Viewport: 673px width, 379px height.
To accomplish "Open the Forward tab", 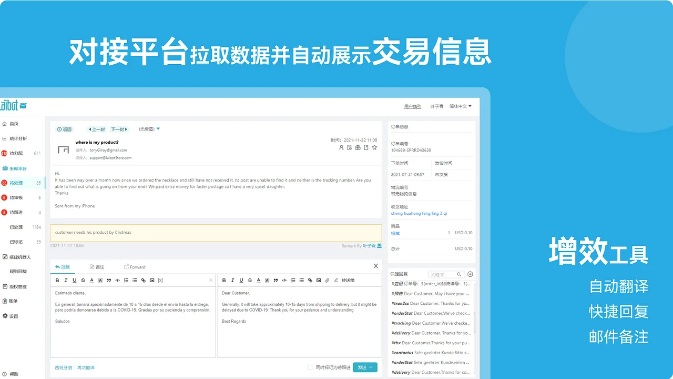I will click(136, 267).
